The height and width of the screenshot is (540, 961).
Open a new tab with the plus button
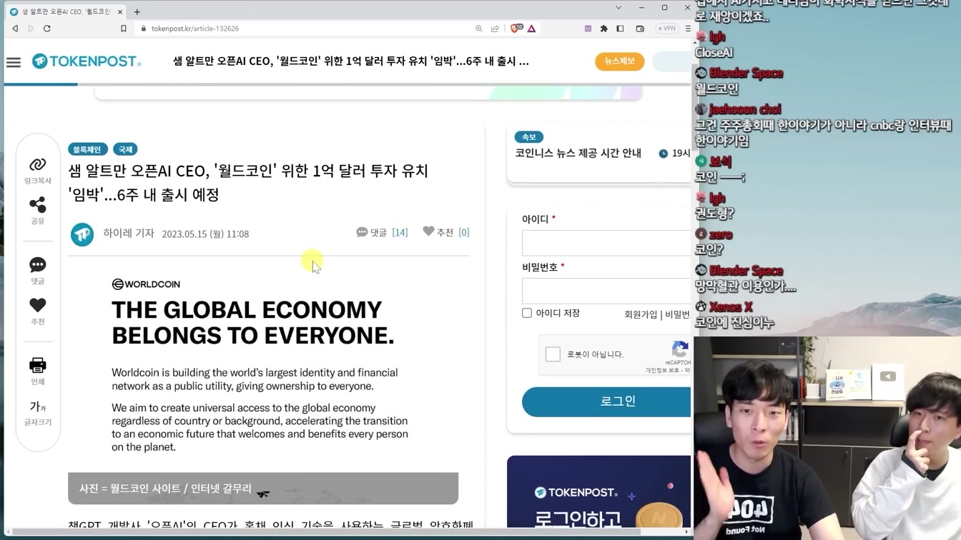(x=137, y=11)
